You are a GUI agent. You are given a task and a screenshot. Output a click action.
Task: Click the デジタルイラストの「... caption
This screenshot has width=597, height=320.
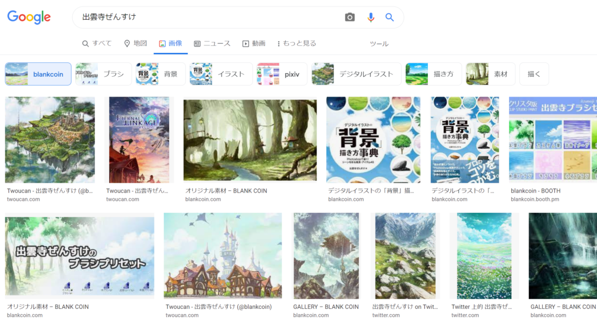pos(463,191)
